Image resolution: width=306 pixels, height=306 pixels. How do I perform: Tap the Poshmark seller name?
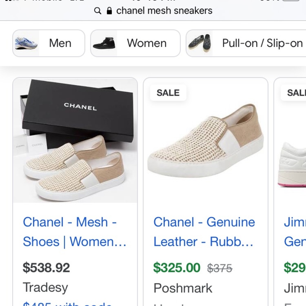183,288
